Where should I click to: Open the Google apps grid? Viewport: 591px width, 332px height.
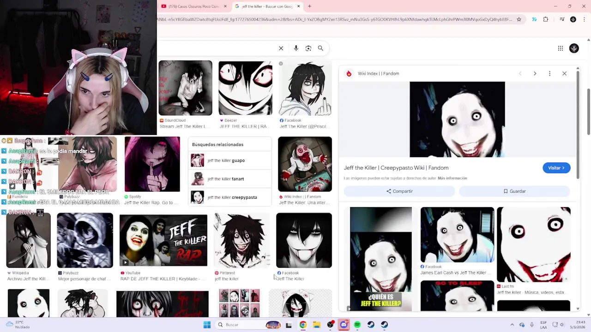[x=560, y=48]
